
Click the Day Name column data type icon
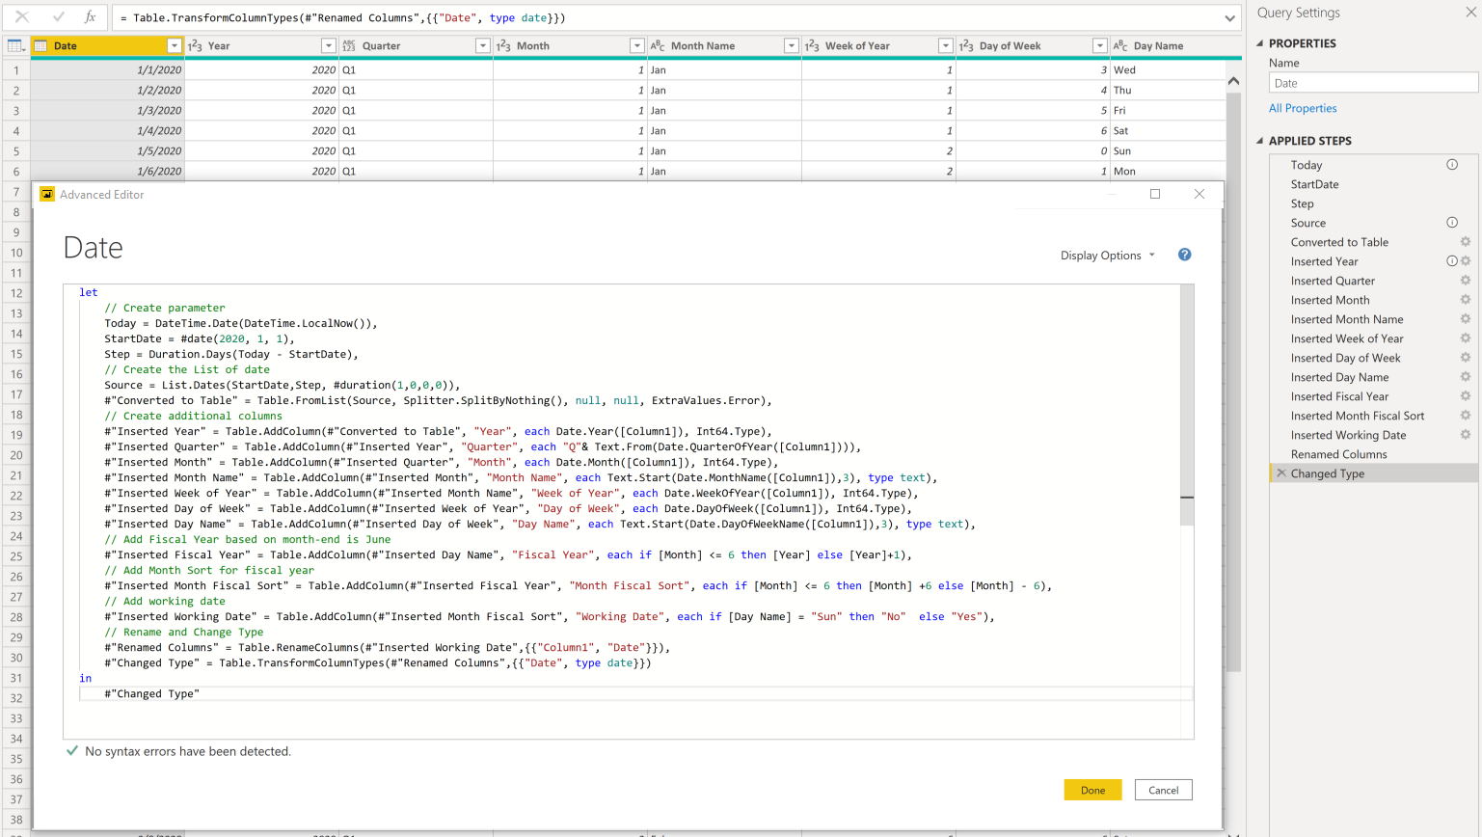(1120, 46)
